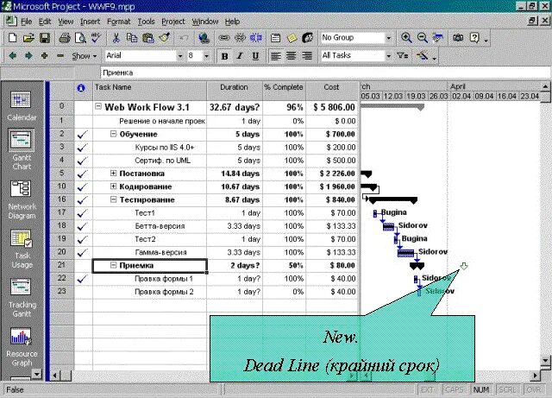Assign Resources faces icon
Viewport: 552px width, 398px height.
[x=308, y=38]
